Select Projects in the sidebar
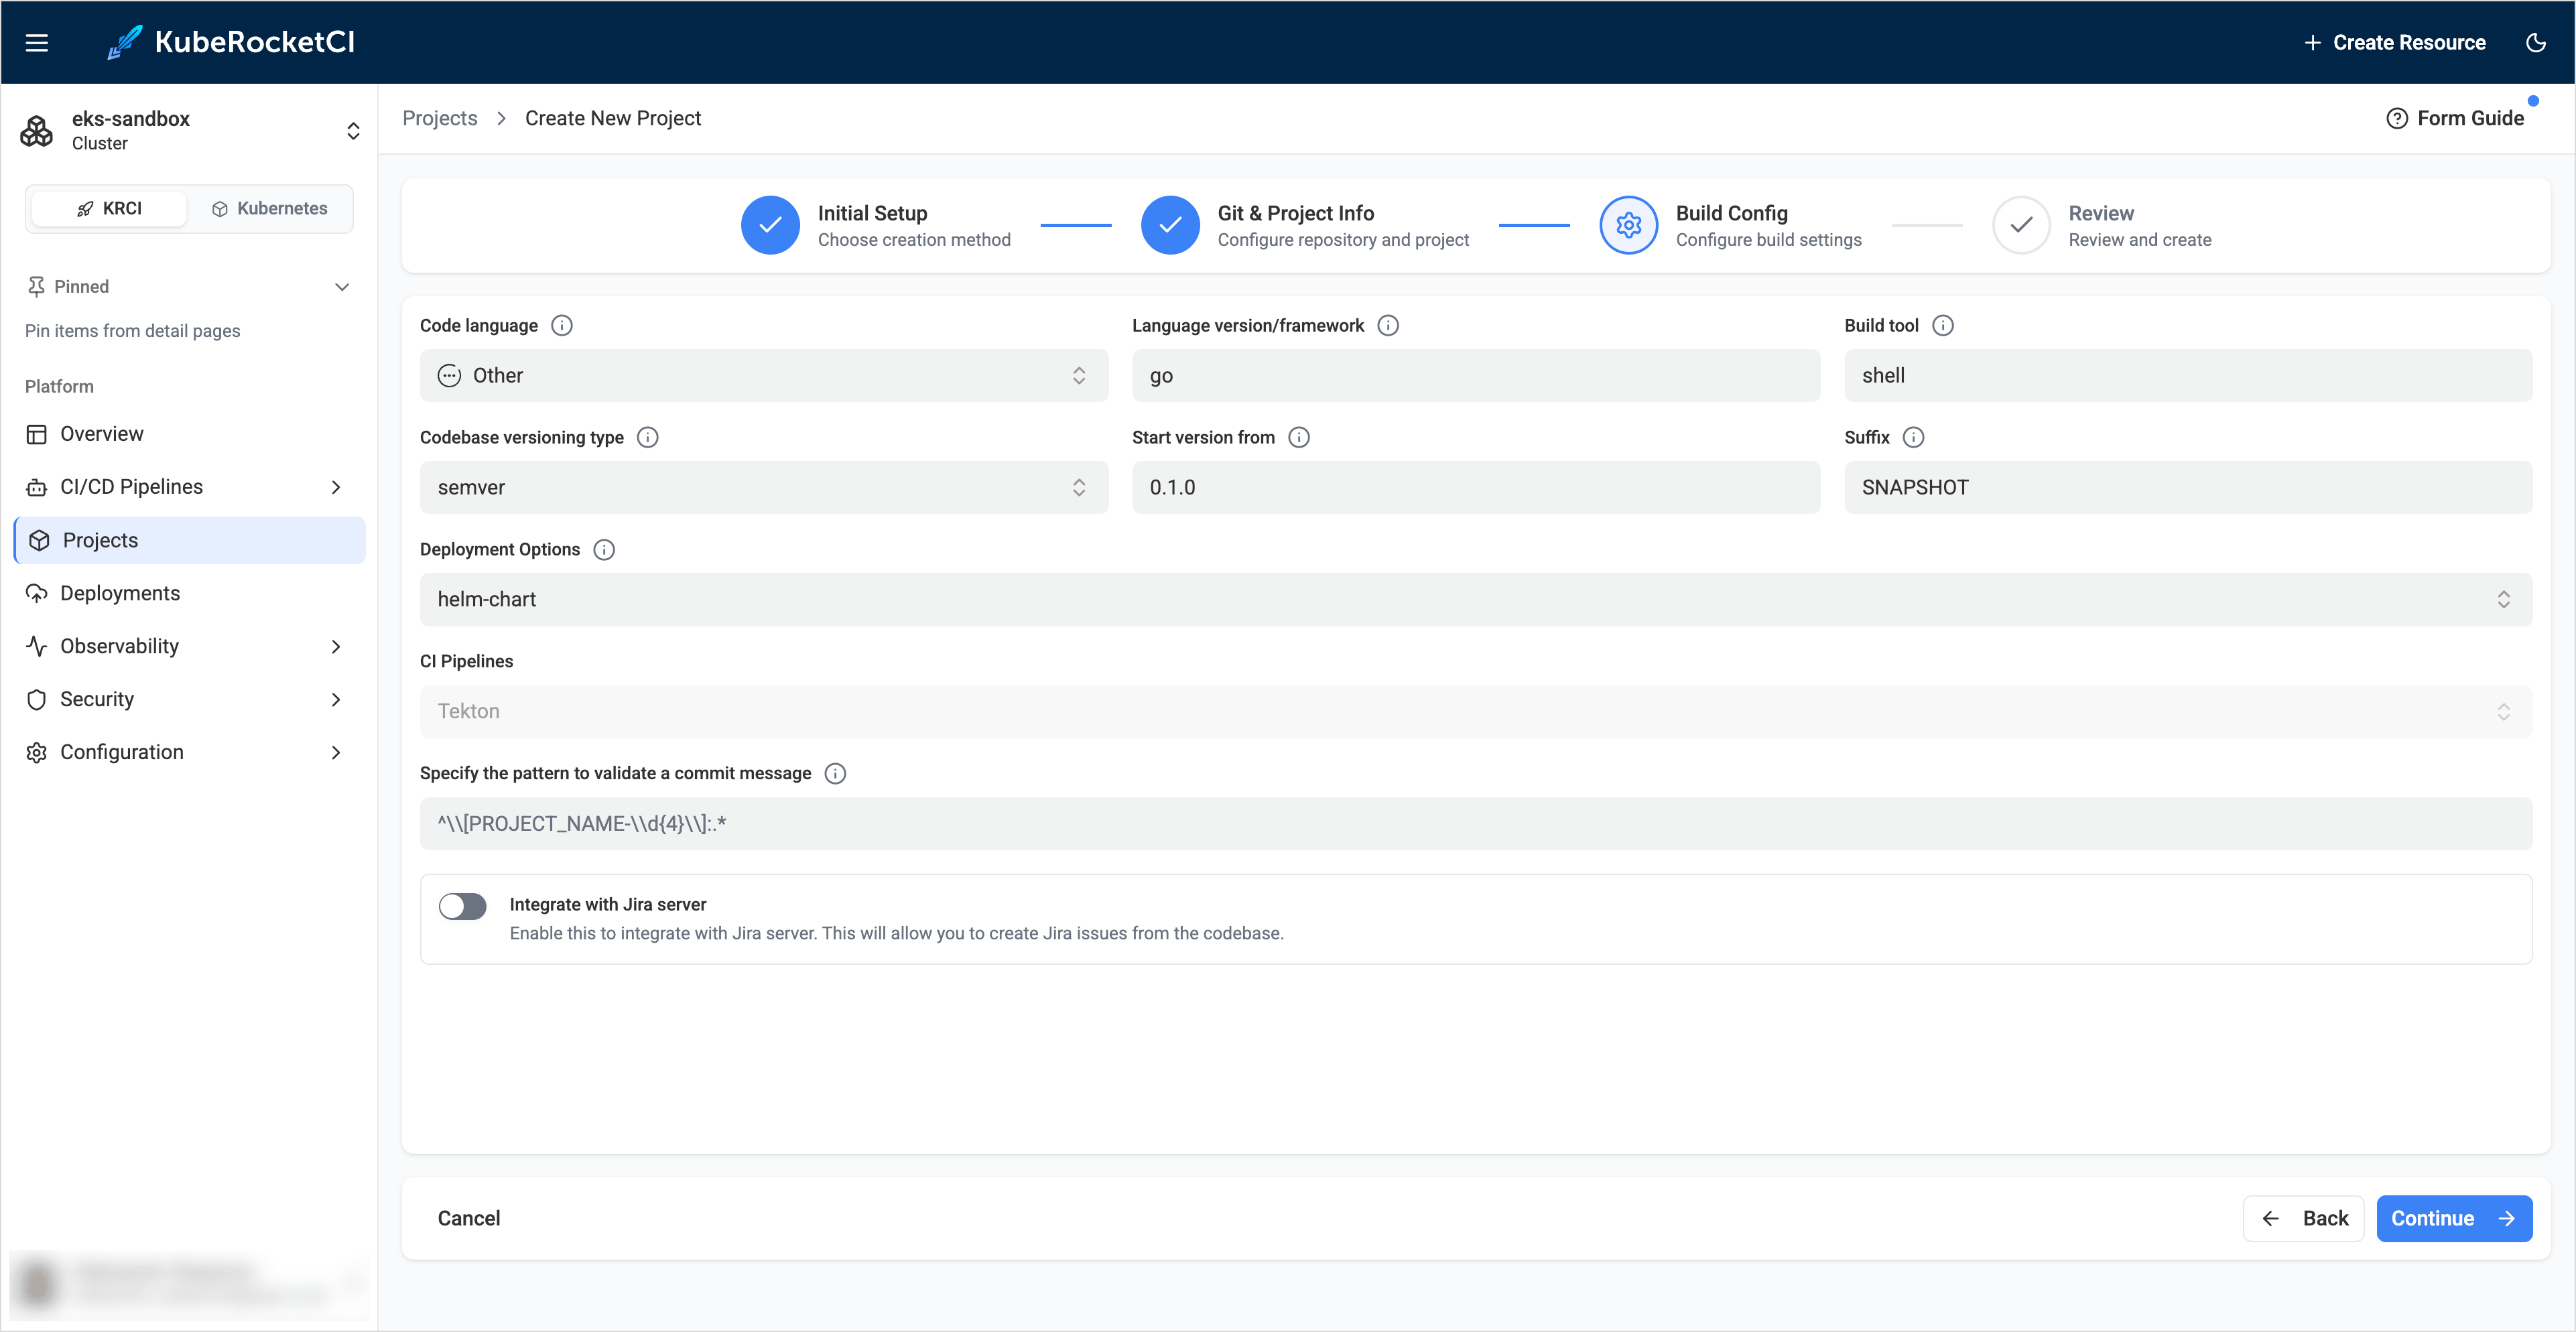The width and height of the screenshot is (2576, 1332). (190, 540)
